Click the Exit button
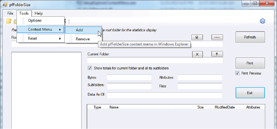The width and height of the screenshot is (277, 129). (250, 93)
